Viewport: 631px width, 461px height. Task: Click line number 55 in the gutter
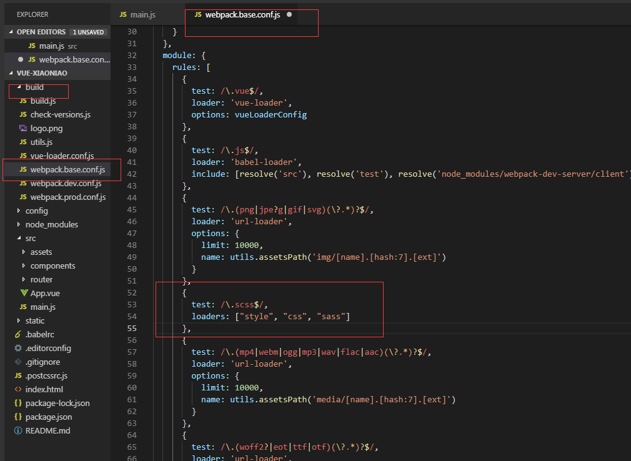[x=132, y=328]
